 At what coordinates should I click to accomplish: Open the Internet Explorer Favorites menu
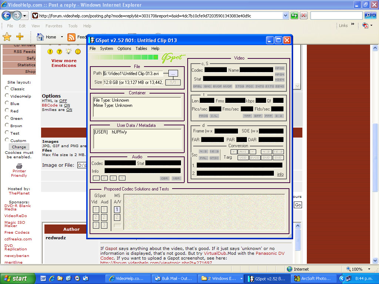[54, 26]
